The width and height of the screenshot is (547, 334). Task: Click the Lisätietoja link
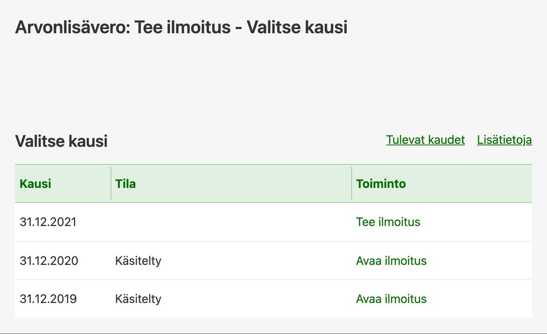(504, 140)
